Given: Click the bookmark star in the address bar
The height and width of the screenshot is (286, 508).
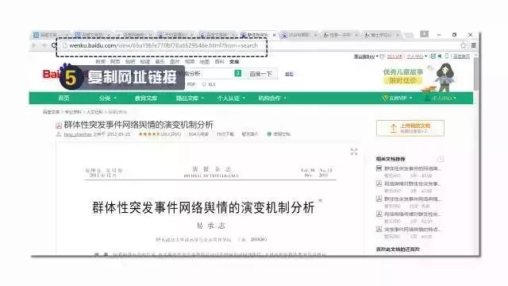Looking at the screenshot, I should [464, 45].
